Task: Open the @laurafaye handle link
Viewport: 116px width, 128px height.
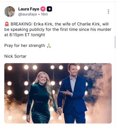Action: 28,14
